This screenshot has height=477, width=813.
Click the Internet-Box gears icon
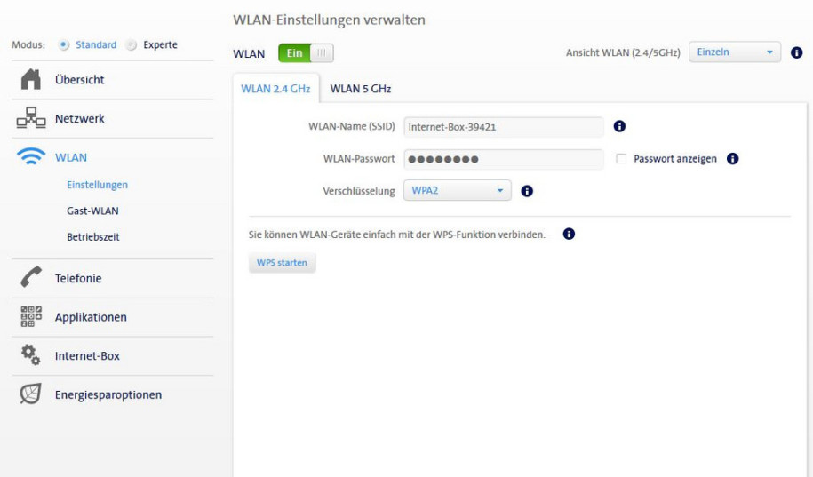pyautogui.click(x=30, y=355)
